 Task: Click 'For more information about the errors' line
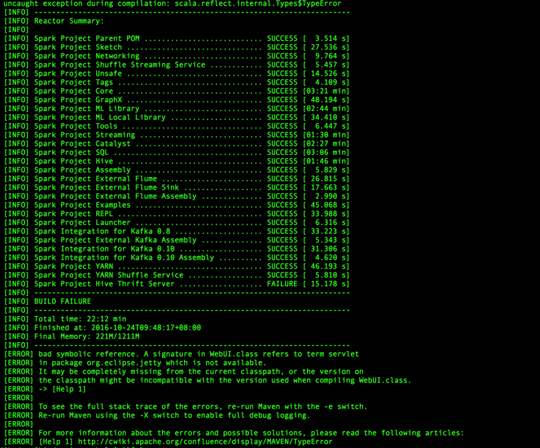tap(234, 433)
